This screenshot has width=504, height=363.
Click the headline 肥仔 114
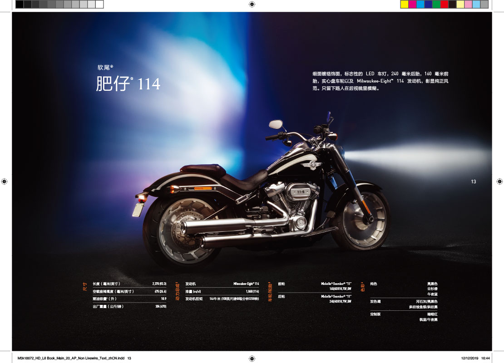(x=128, y=84)
